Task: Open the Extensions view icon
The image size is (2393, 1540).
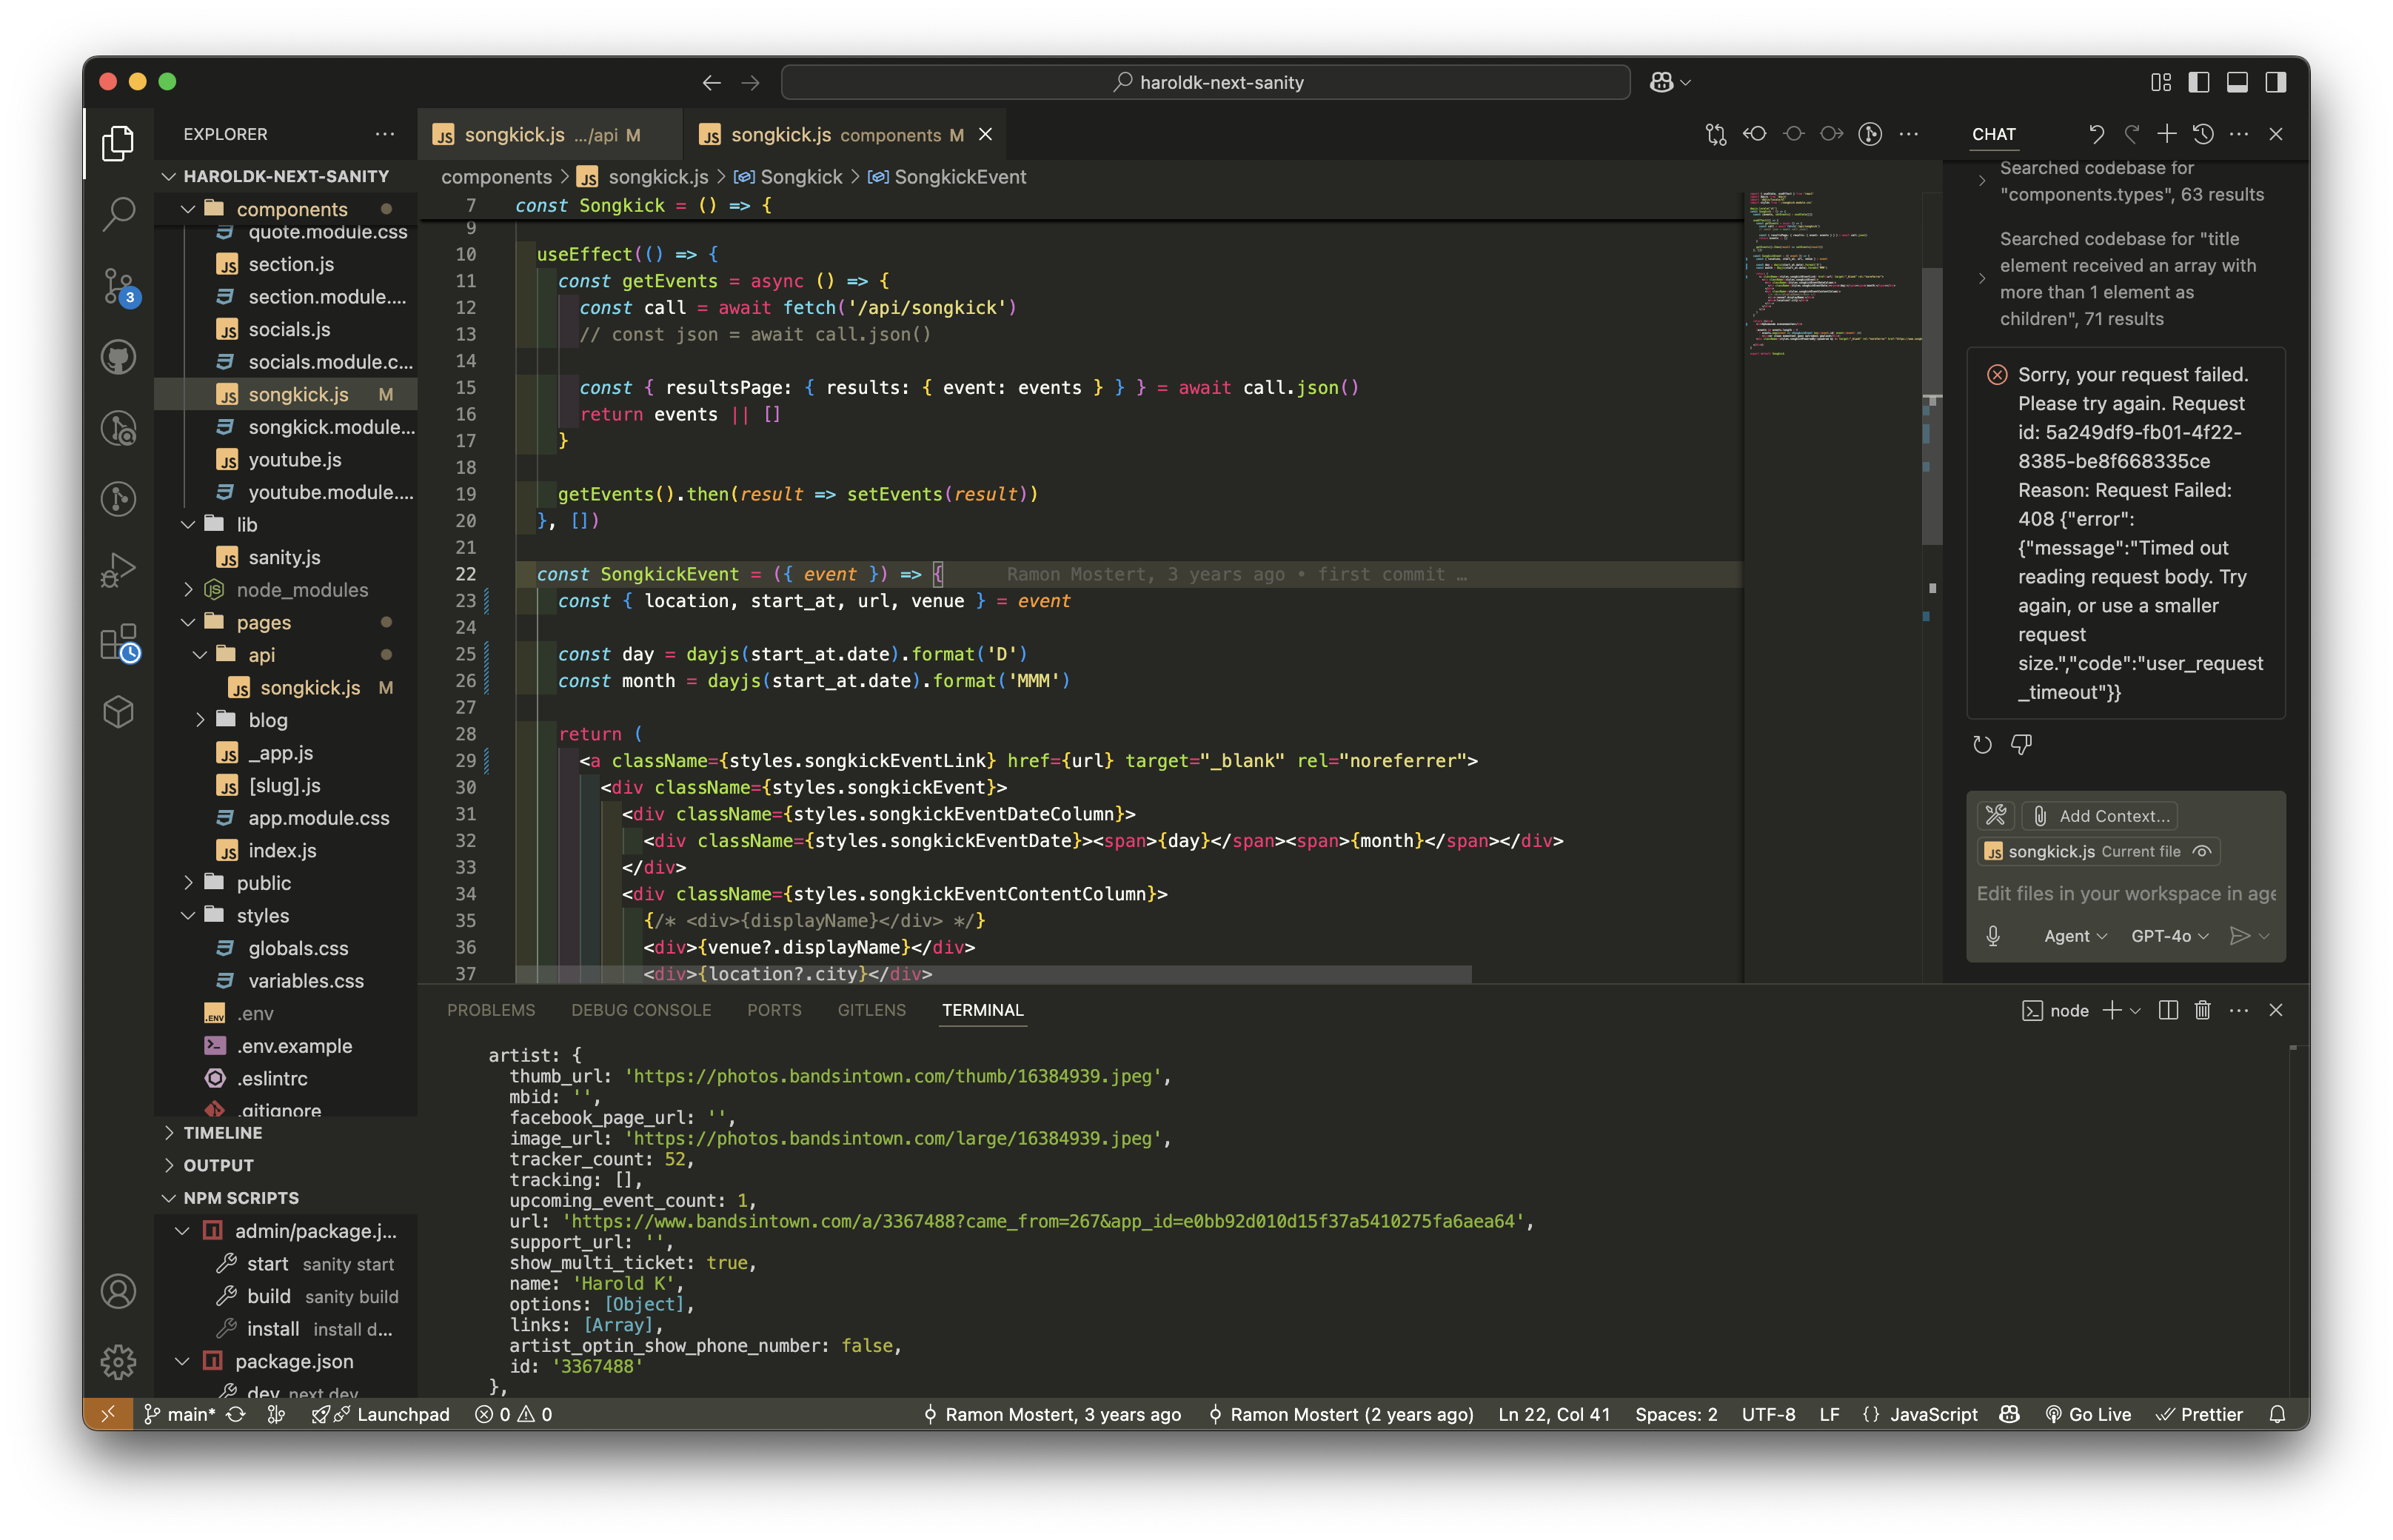Action: point(118,642)
